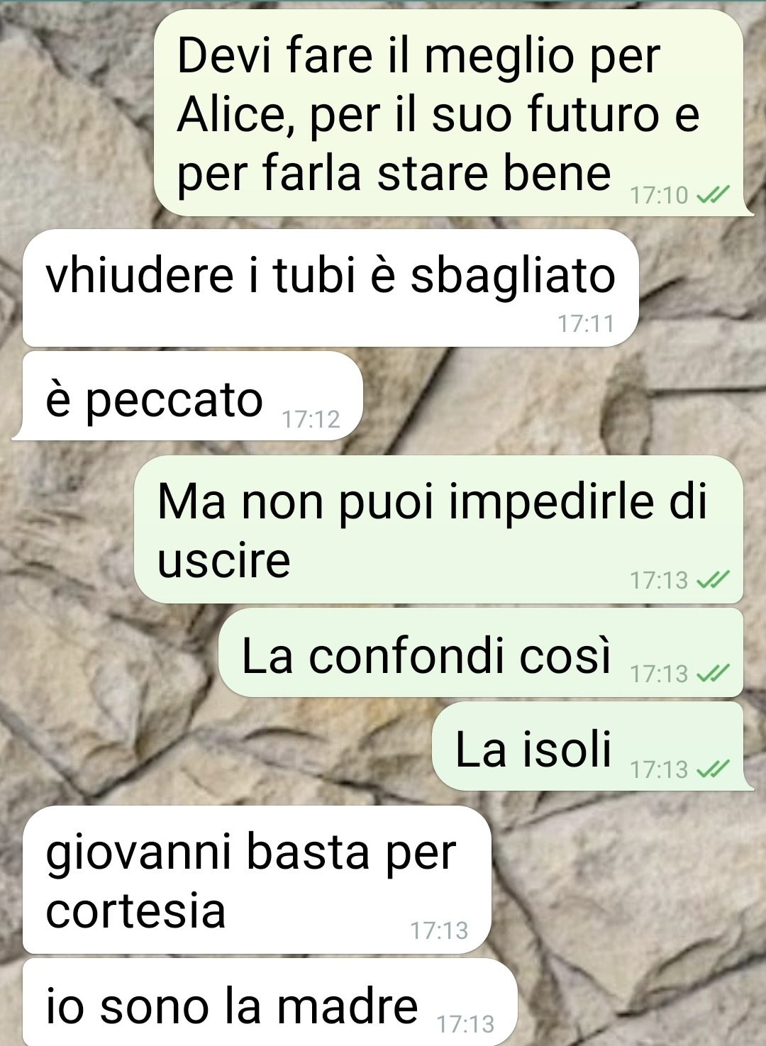
Task: Tap the double-check ticks on 'La confondi così'
Action: click(712, 674)
